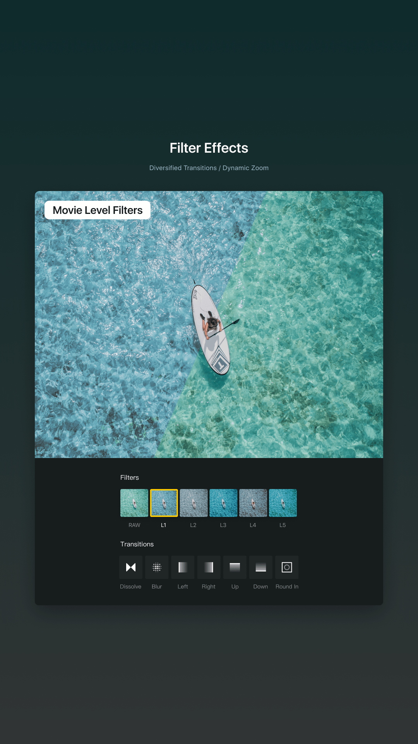
Task: Click the Filters section label
Action: coord(130,477)
